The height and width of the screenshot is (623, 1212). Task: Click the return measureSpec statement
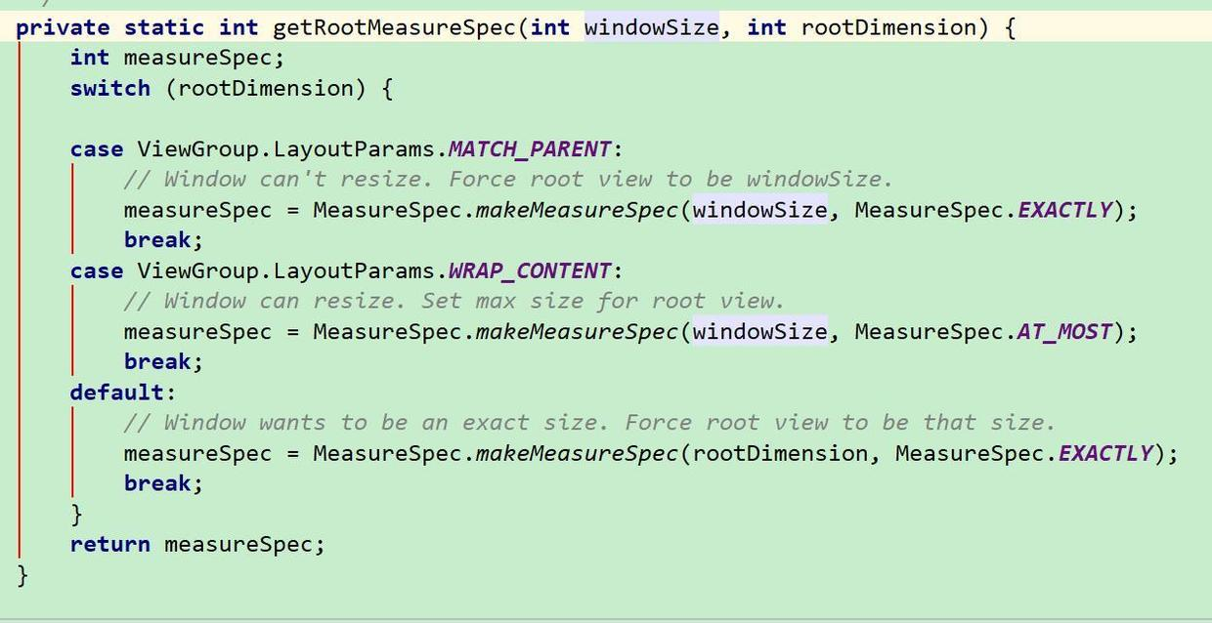195,544
